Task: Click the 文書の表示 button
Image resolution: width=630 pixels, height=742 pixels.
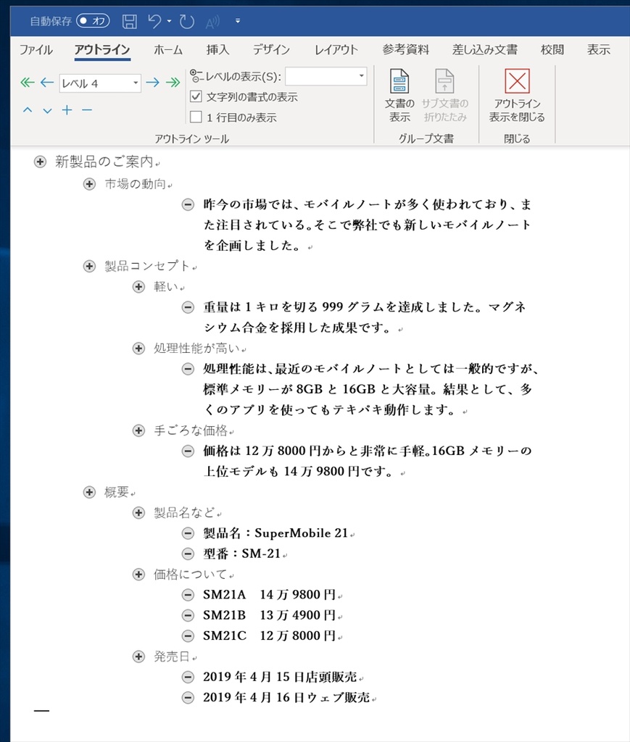Action: coord(399,96)
